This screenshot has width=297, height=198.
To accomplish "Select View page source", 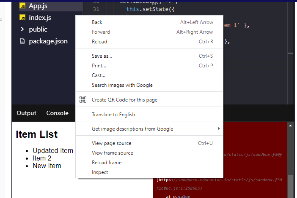I will 111,143.
